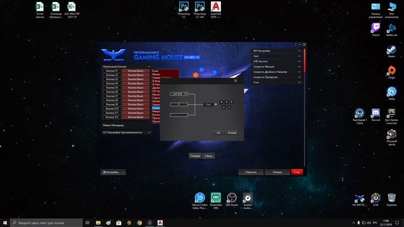Screen dimensions: 404x227
Task: Open the Photoshop CC x64 desktop shortcut
Action: (199, 10)
